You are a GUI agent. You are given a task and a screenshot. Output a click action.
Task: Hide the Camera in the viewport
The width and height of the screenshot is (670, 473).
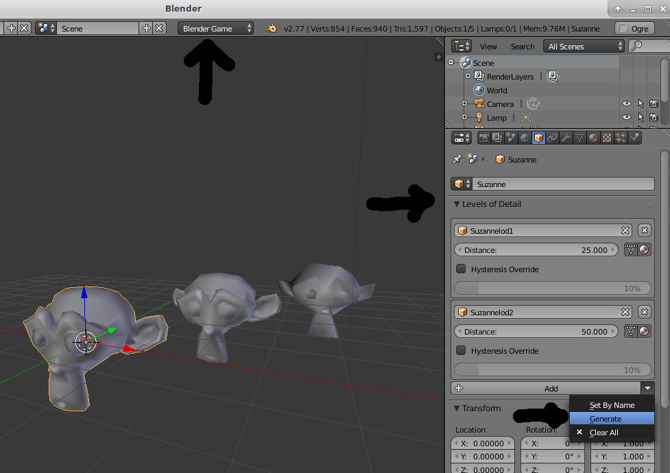pos(626,104)
